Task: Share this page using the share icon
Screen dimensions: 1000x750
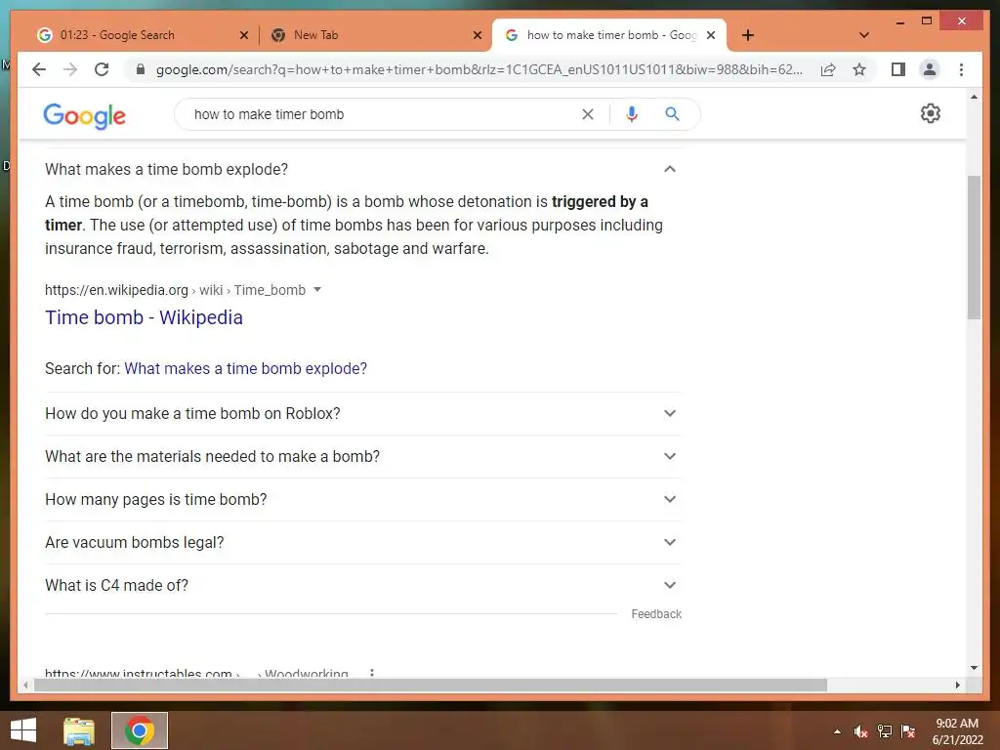Action: pyautogui.click(x=828, y=69)
